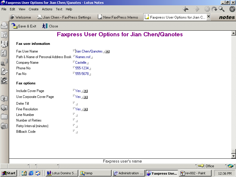Screen dimensions: 236x177
Task: Expand the Fax User Name dropdown
Action: click(107, 52)
